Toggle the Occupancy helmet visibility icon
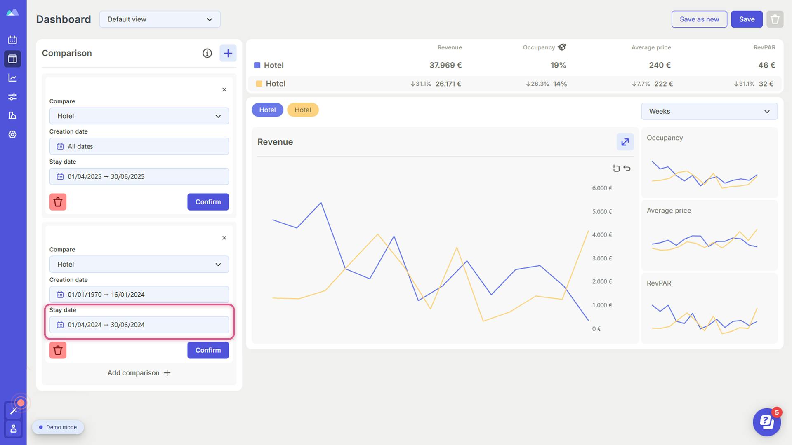Viewport: 792px width, 445px height. click(x=563, y=48)
